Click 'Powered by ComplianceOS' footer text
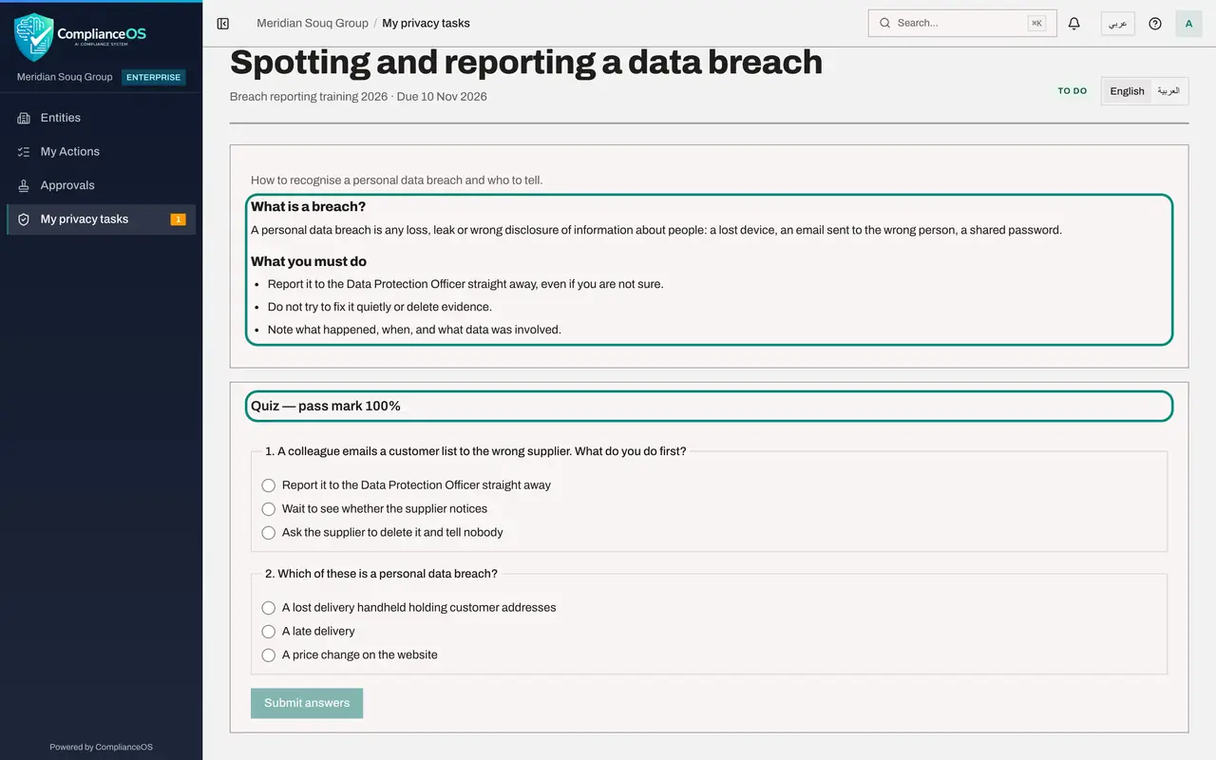1216x760 pixels. tap(102, 747)
